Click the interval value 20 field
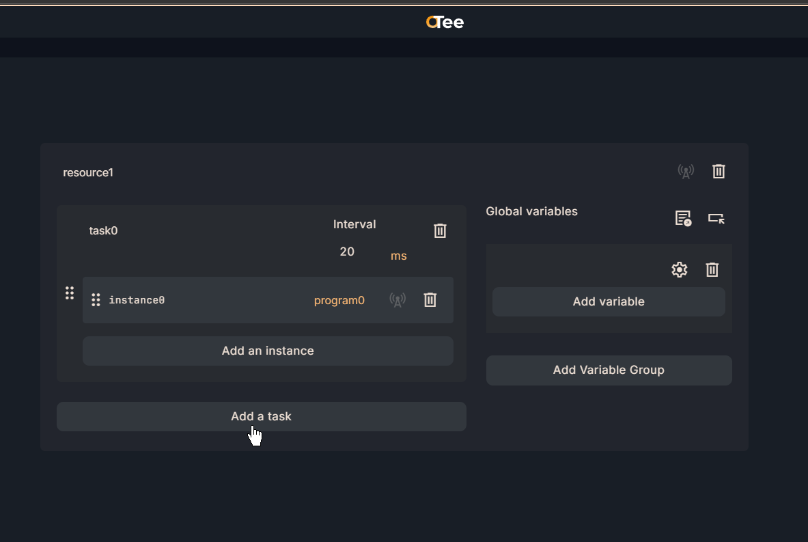 pos(347,252)
